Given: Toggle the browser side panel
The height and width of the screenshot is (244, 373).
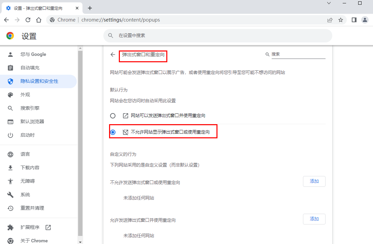Looking at the screenshot, I should 354,20.
